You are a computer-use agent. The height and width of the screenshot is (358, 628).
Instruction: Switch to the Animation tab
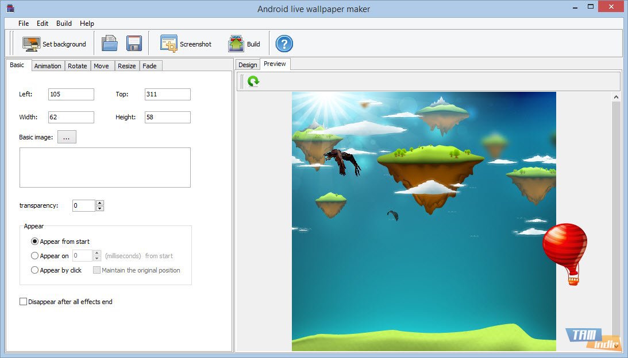pyautogui.click(x=48, y=66)
